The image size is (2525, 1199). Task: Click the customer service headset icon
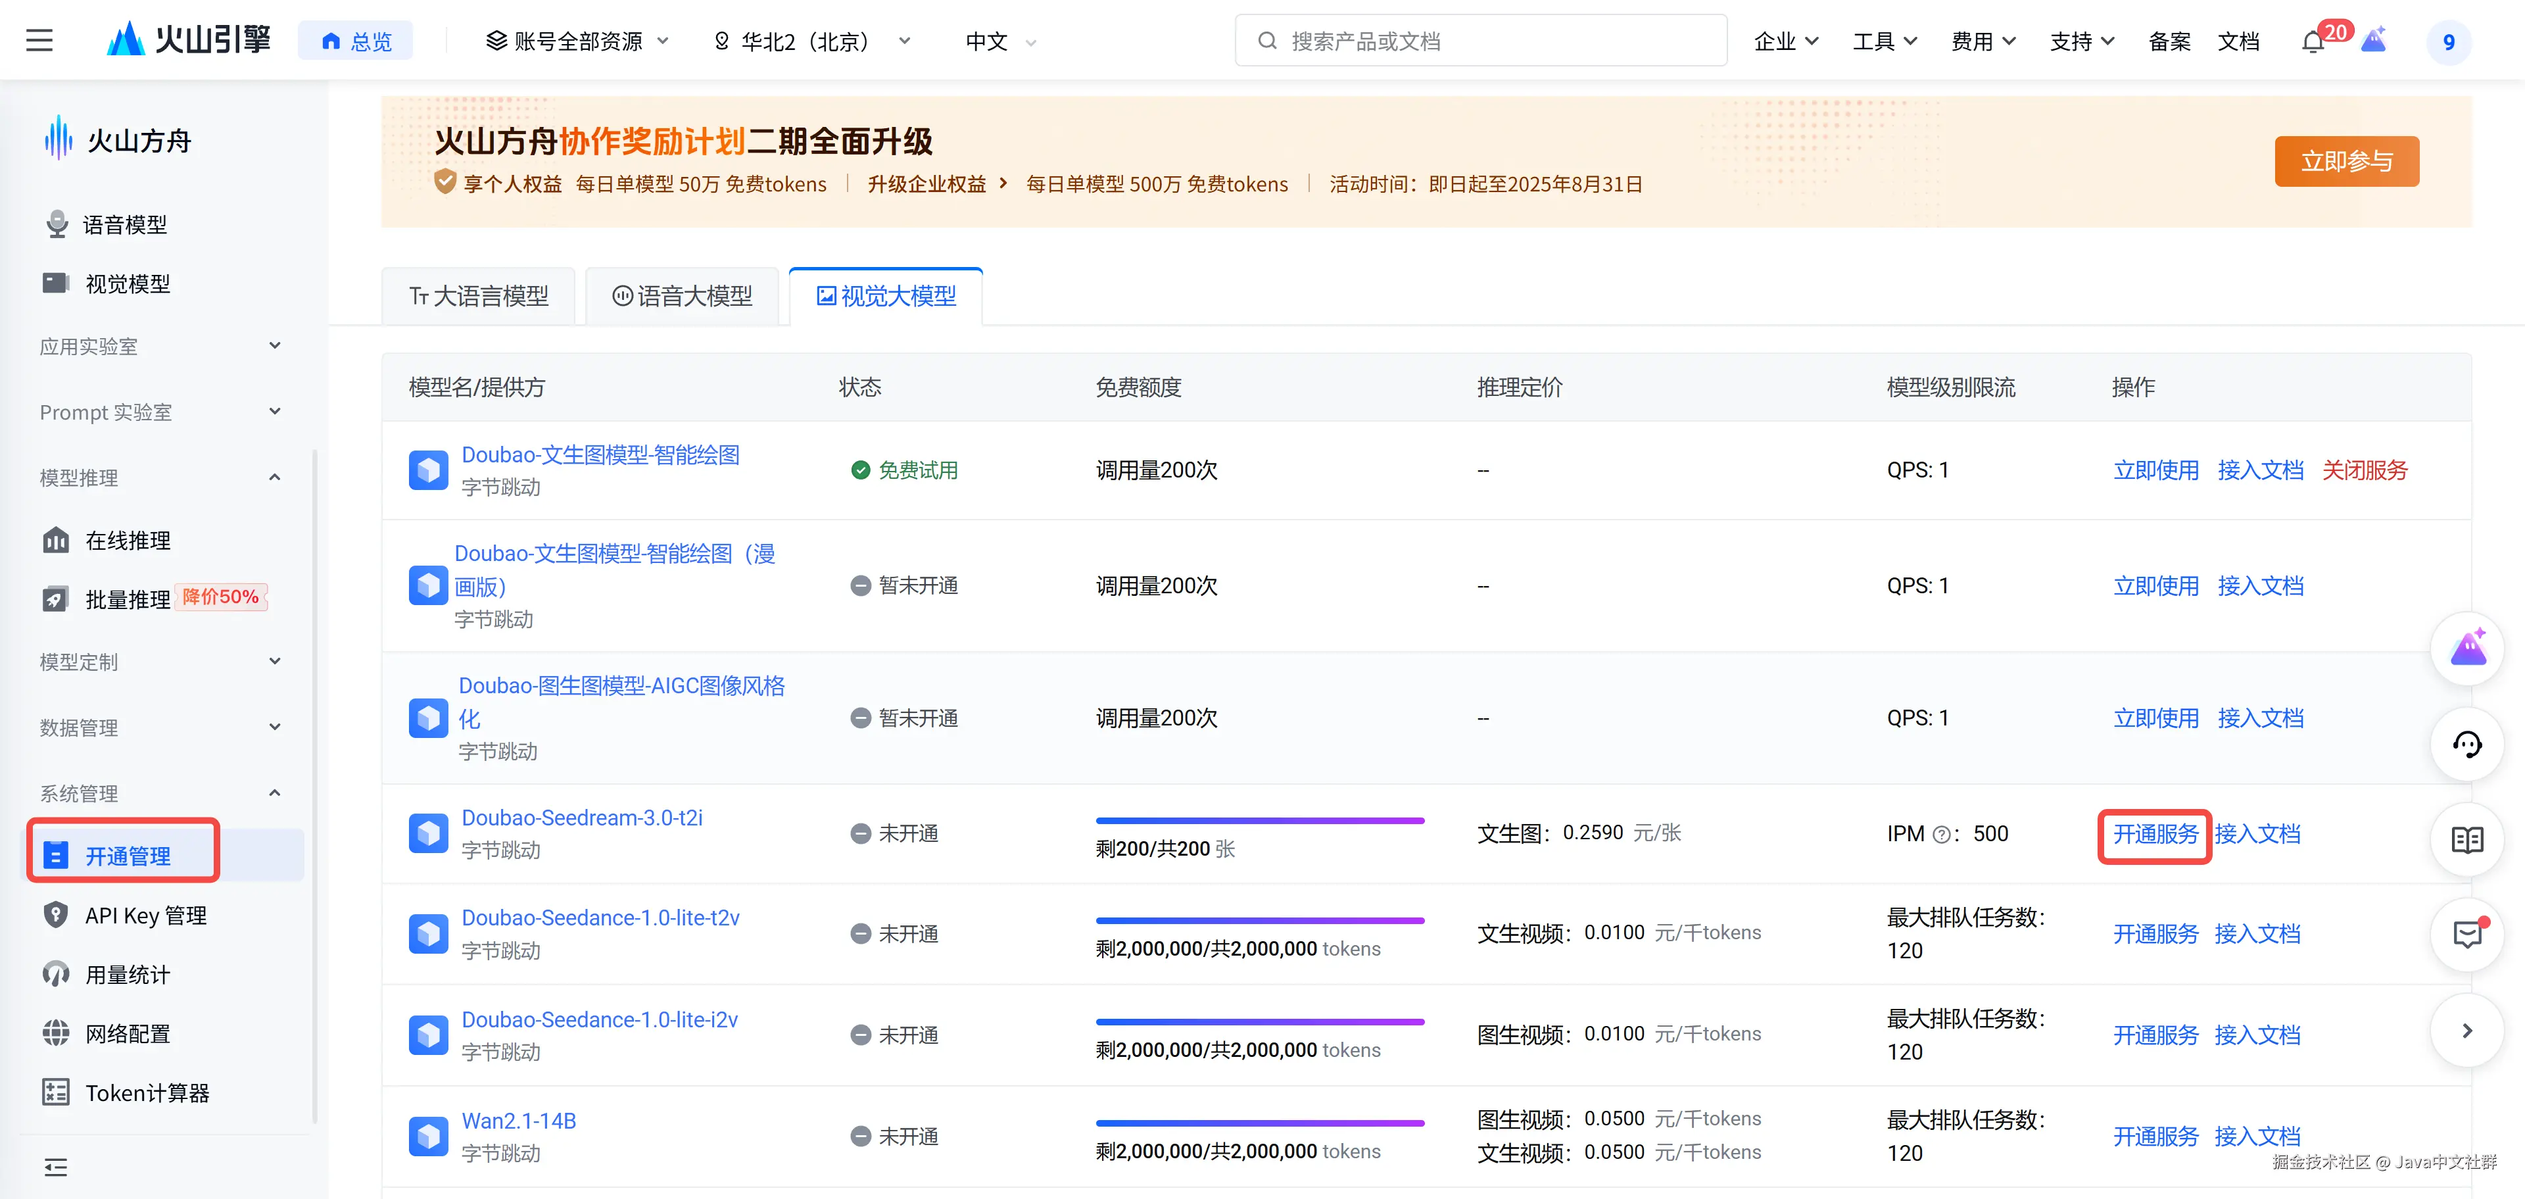click(x=2467, y=744)
